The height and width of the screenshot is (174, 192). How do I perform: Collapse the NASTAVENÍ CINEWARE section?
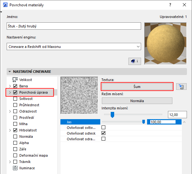[x=10, y=72]
